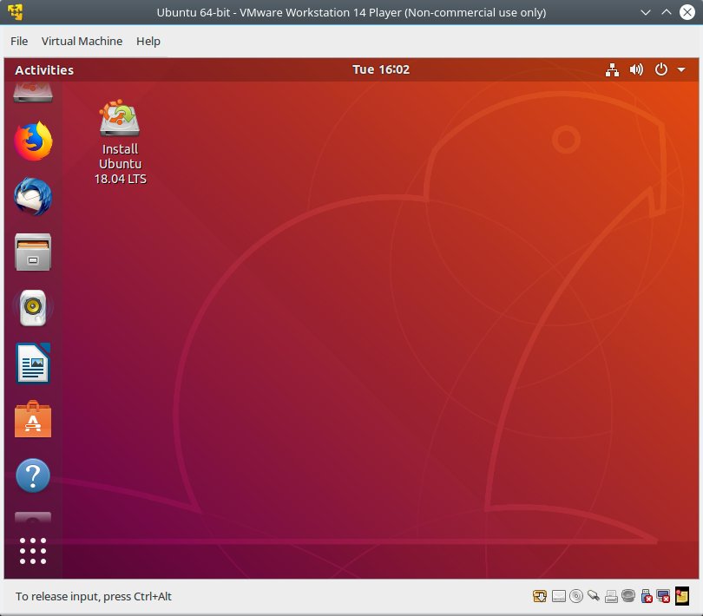
Task: Open the Virtual Machine menu
Action: 82,41
